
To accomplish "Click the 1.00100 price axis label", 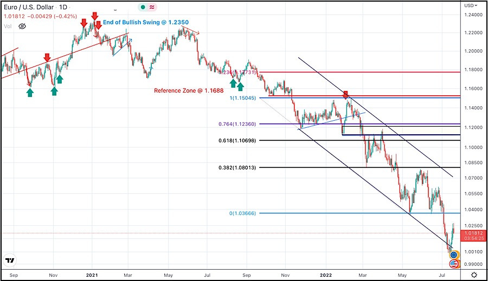I will pos(473,251).
